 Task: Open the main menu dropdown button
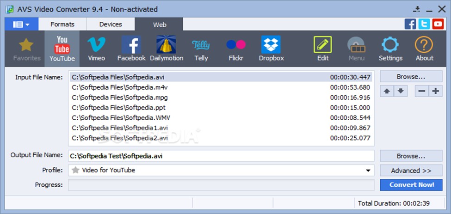[x=21, y=24]
